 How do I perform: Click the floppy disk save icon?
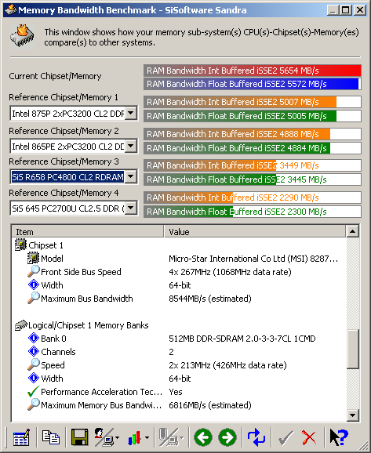coord(79,437)
